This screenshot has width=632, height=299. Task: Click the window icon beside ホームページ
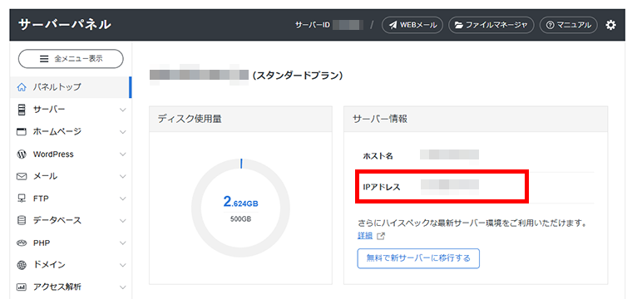pyautogui.click(x=22, y=131)
